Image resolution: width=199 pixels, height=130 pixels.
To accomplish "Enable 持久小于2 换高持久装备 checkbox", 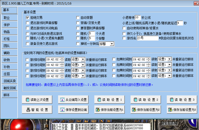I will point(124,34).
